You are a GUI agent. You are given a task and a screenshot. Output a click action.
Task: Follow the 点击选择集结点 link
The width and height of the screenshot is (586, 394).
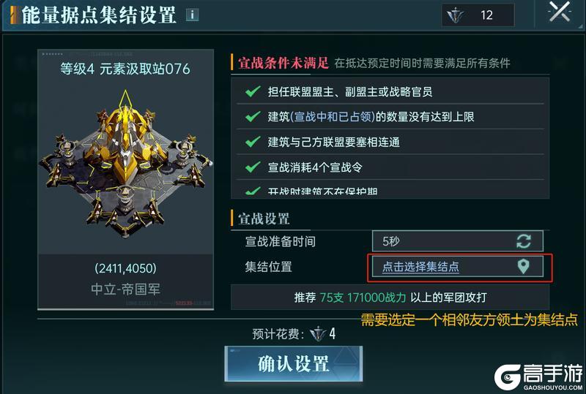click(420, 267)
